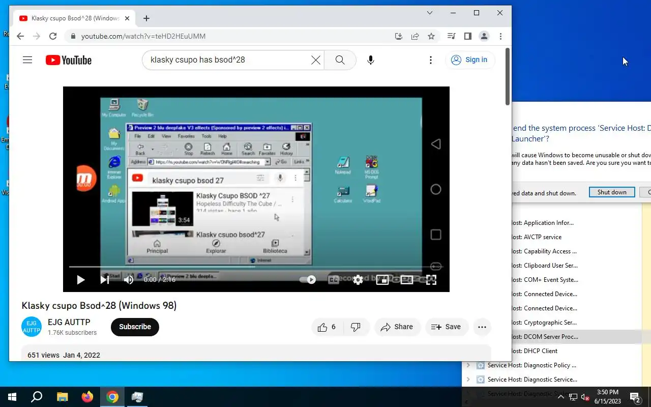Open the YouTube guide hamburger menu
This screenshot has width=651, height=407.
tap(27, 60)
